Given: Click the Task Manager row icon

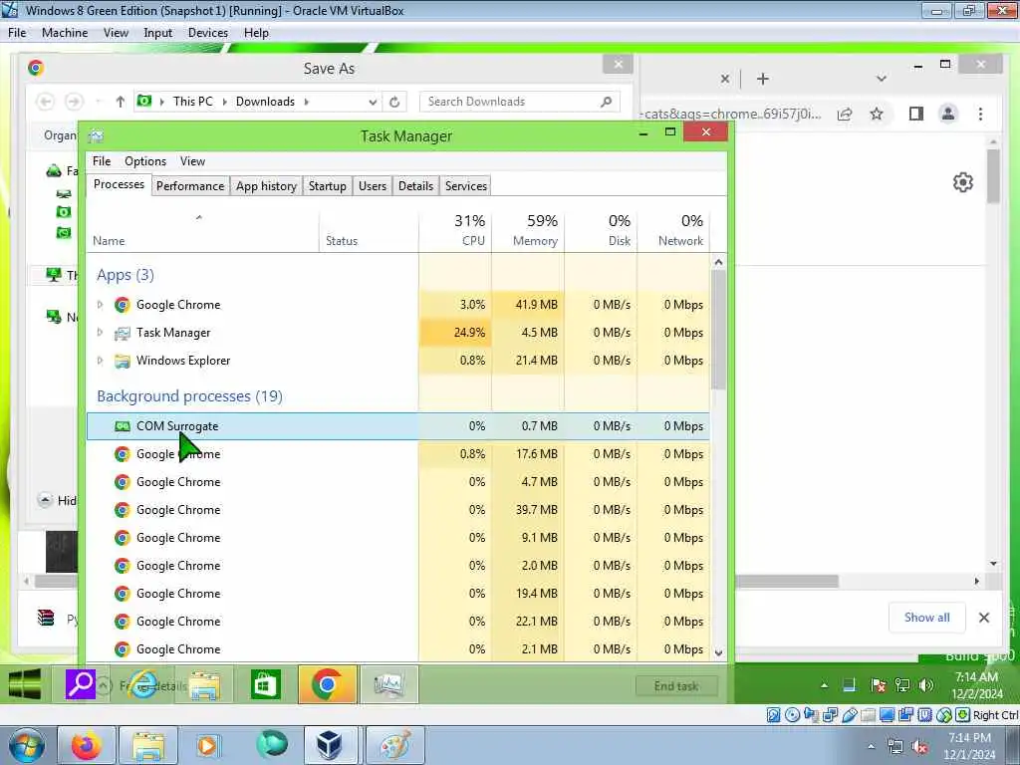Looking at the screenshot, I should pos(122,333).
